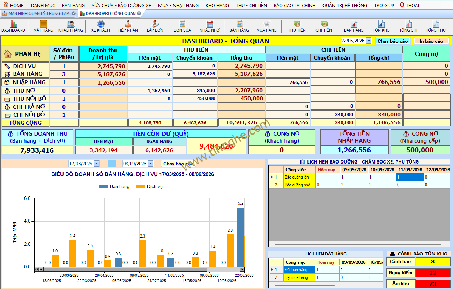Click the In báo cáo button
Viewport: 453px width, 289px height.
coord(431,41)
